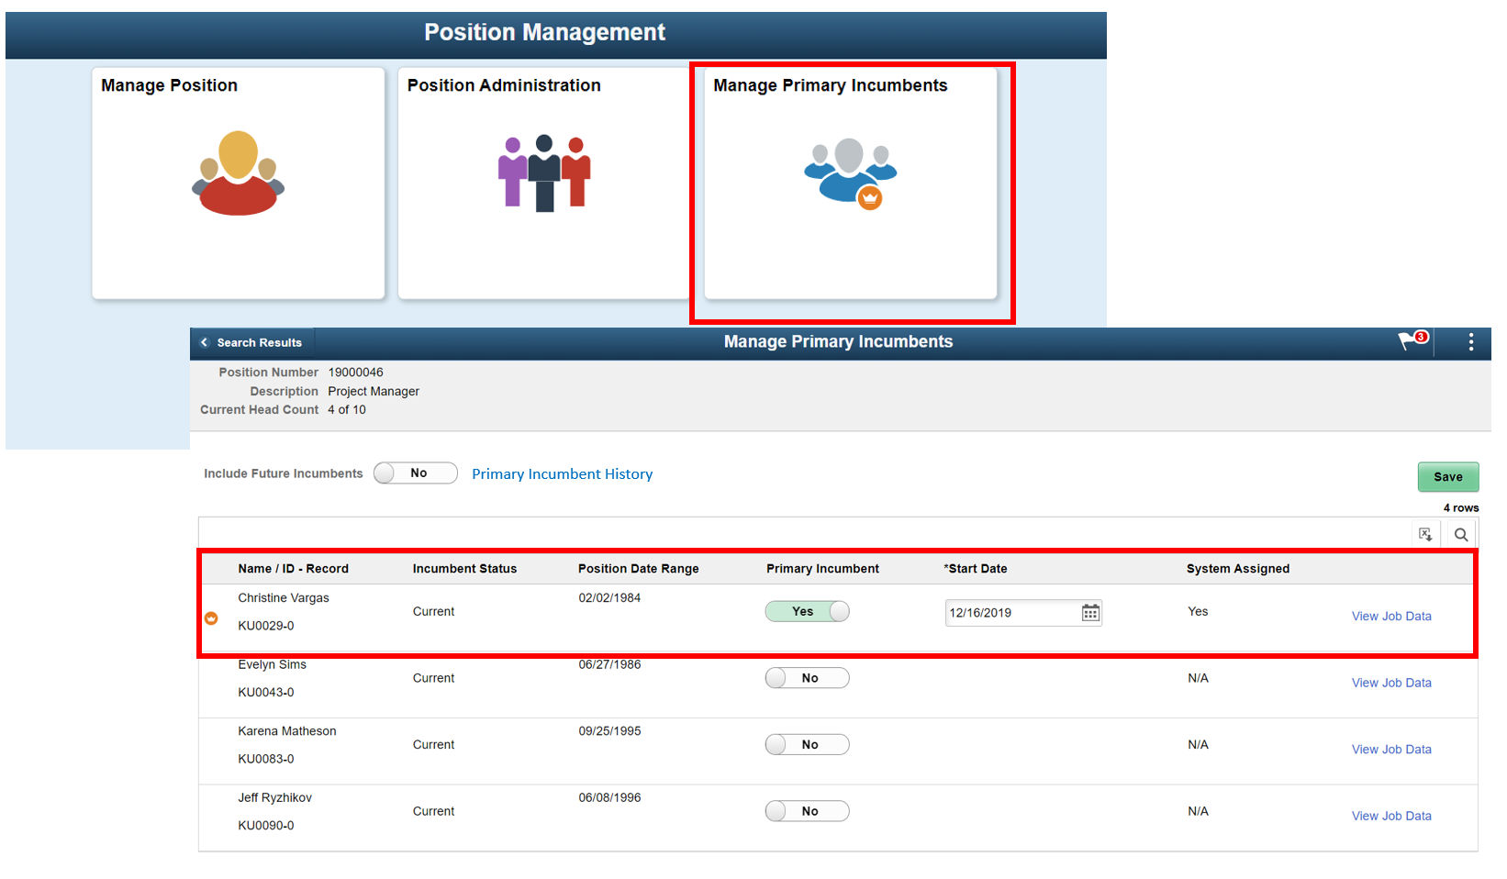Click the Start Date input field
The height and width of the screenshot is (879, 1507).
click(1010, 613)
